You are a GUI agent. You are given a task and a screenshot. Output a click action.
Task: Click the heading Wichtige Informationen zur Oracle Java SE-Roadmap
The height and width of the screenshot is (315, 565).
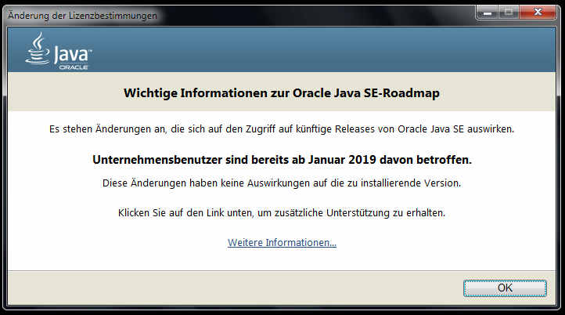tap(282, 93)
